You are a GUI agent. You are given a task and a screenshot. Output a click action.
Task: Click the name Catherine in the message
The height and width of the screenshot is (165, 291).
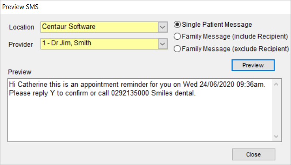click(x=32, y=85)
